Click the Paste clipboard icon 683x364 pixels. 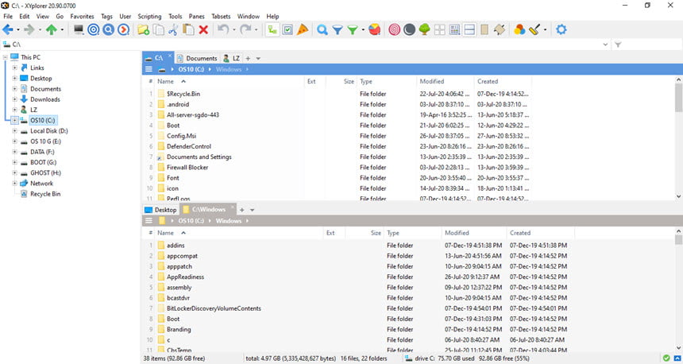point(188,29)
